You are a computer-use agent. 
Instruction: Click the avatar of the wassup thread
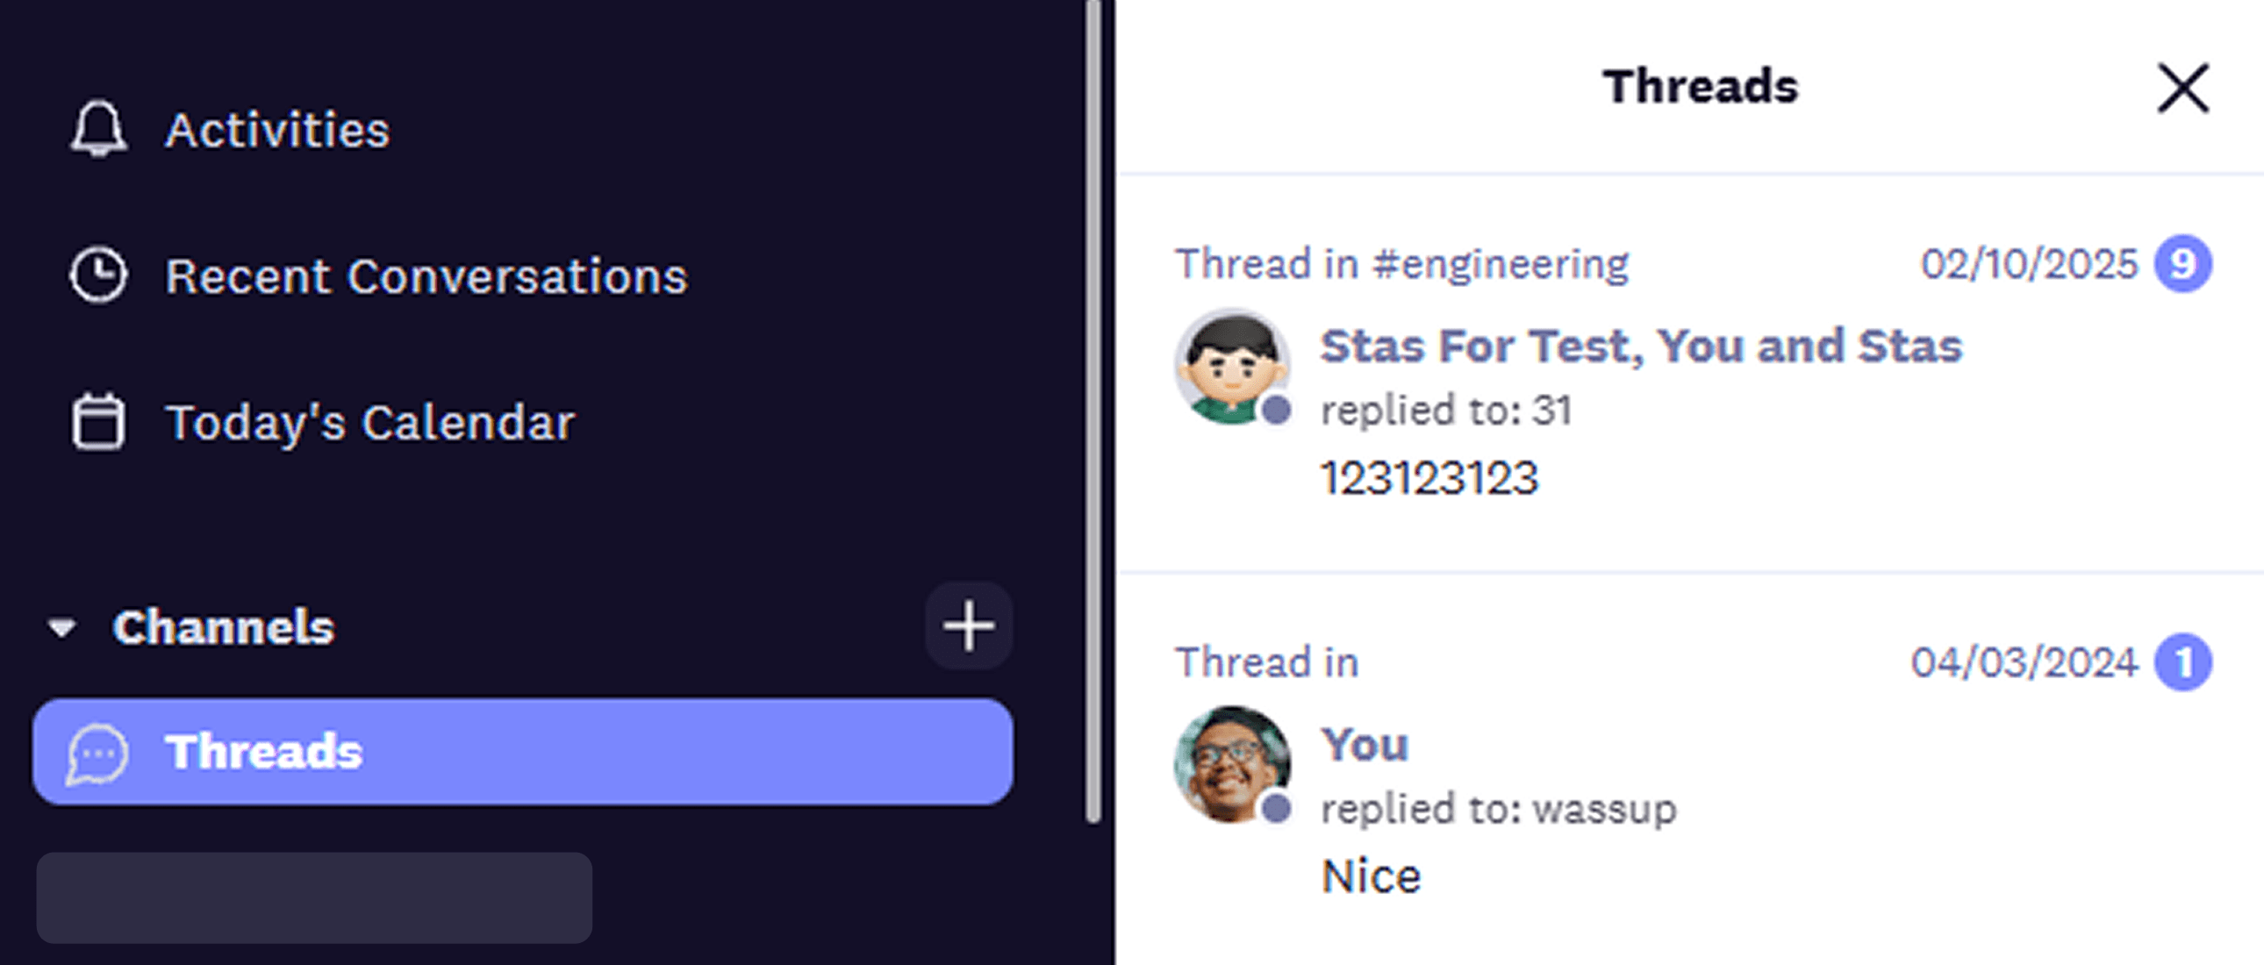point(1232,765)
